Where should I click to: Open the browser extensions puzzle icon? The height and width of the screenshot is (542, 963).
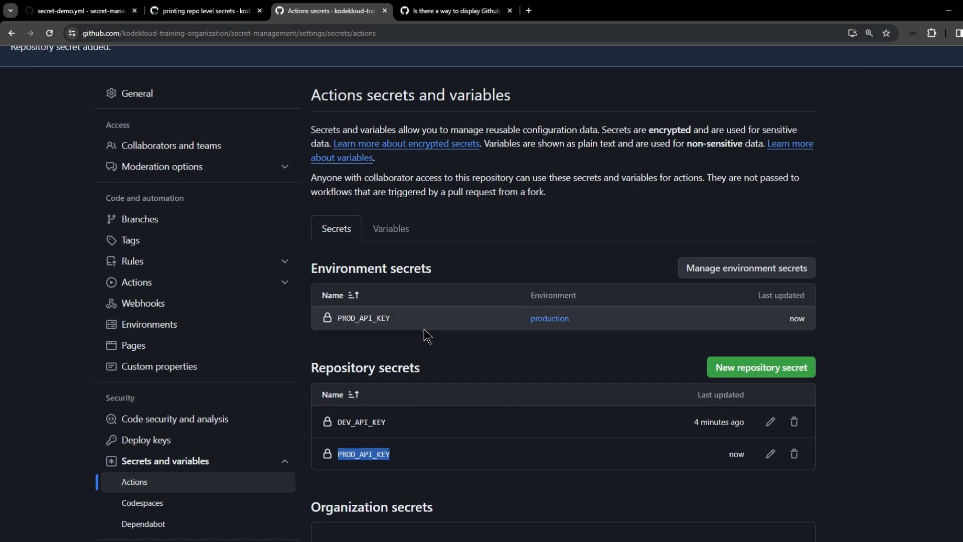931,33
